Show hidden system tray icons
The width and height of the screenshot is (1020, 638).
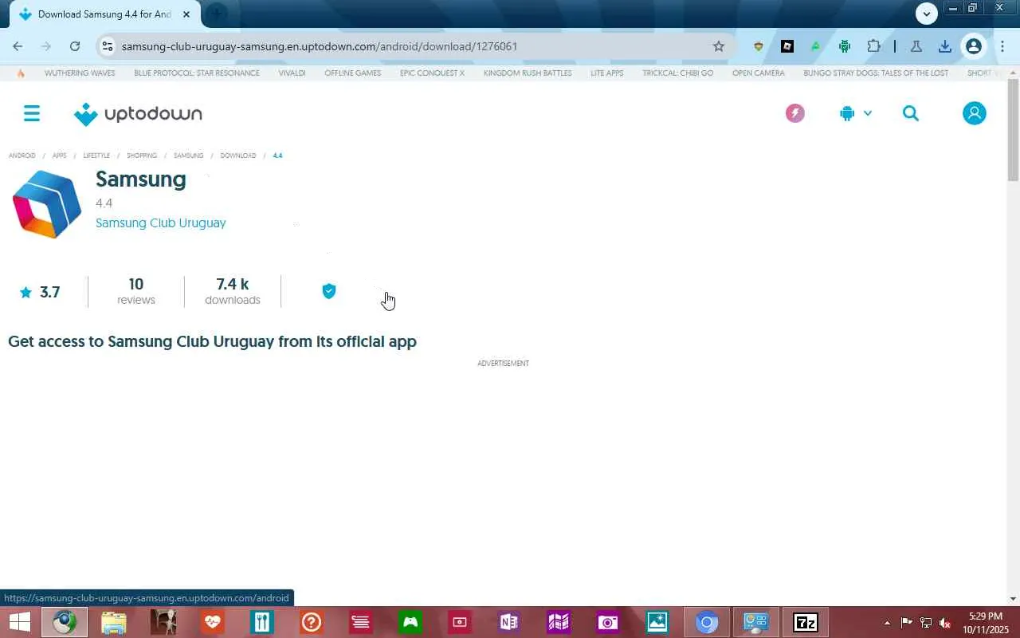click(x=887, y=623)
